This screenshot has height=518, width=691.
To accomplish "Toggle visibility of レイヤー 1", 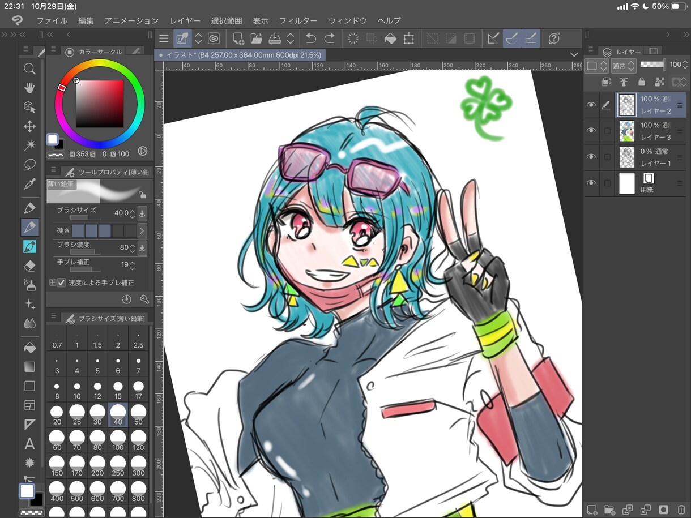I will pos(591,157).
